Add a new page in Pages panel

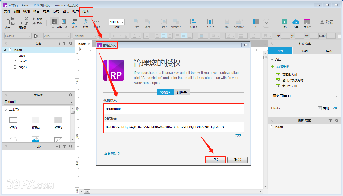pos(58,44)
